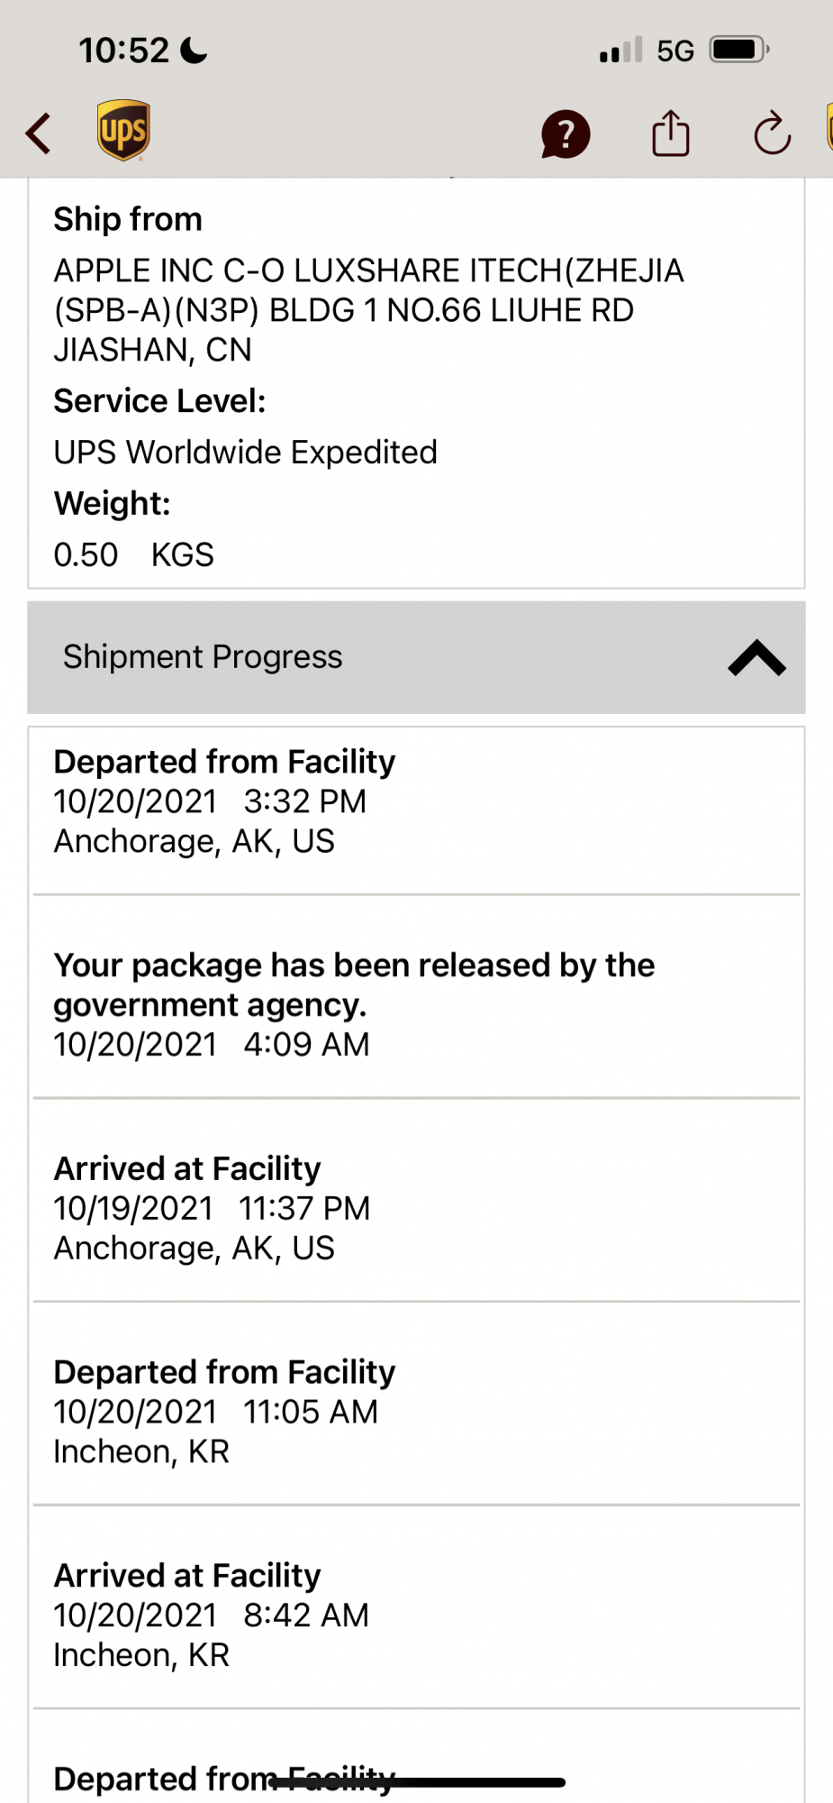This screenshot has width=833, height=1803.
Task: Open the help question mark chat
Action: click(565, 134)
